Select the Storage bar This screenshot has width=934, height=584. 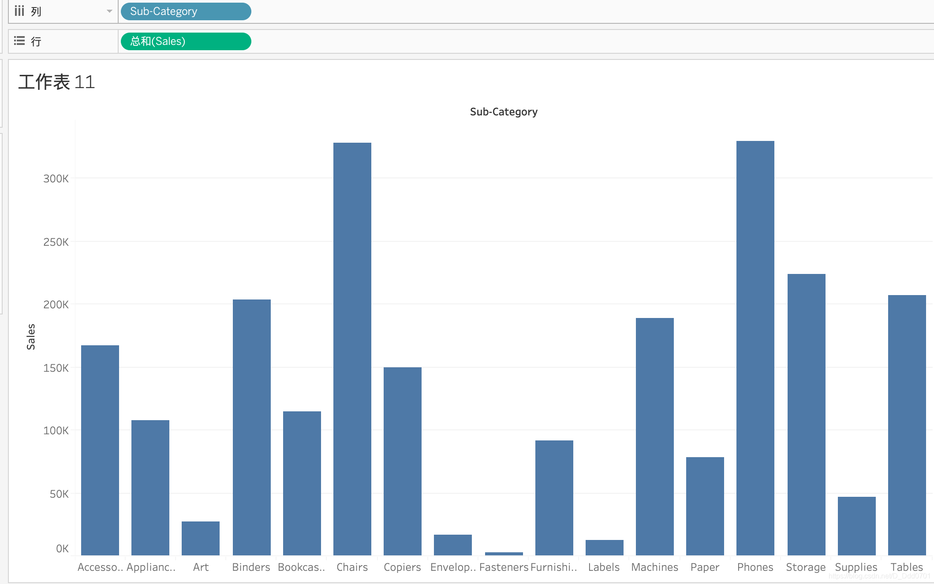(806, 414)
